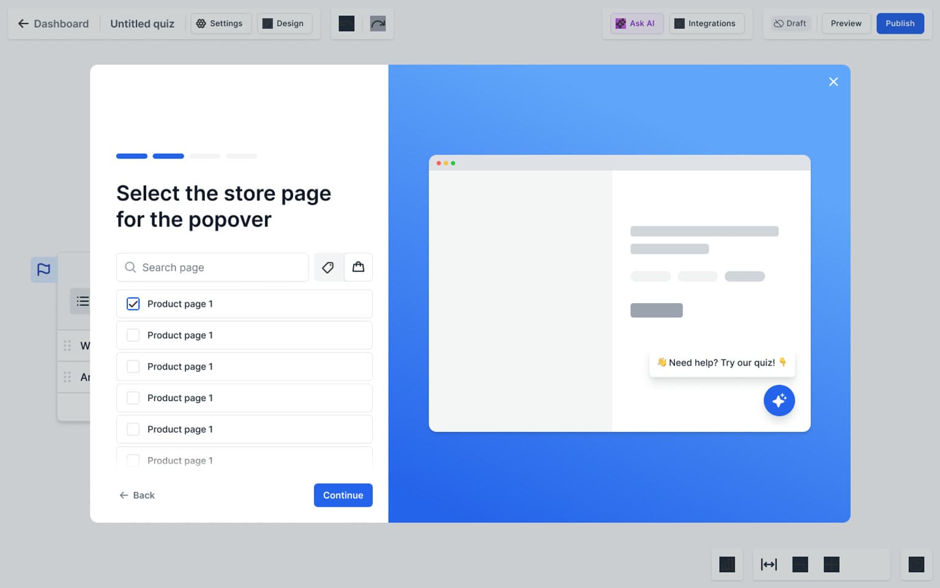Close the popover setup dialog
This screenshot has height=588, width=940.
(x=833, y=82)
